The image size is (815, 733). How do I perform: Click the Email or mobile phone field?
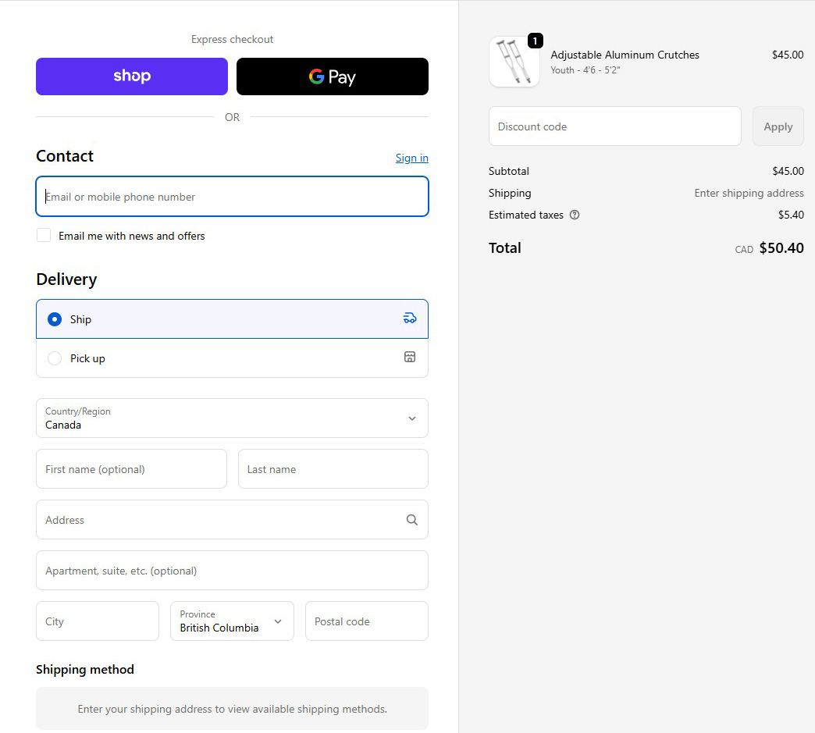[232, 197]
